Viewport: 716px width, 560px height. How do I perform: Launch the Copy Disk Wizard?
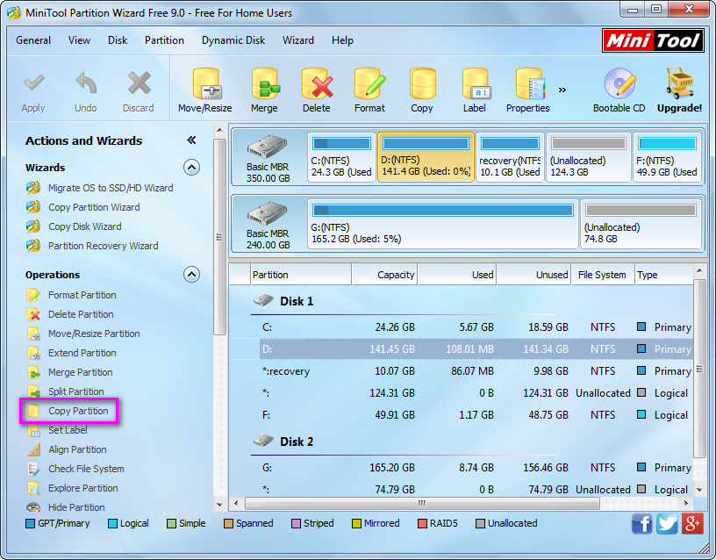(85, 226)
